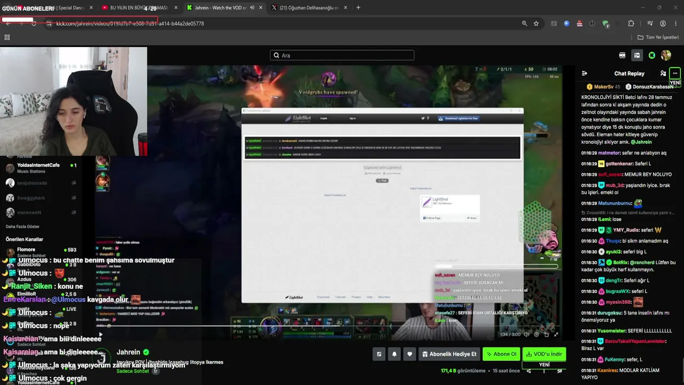Click the MakerSv pinned chatter name
This screenshot has height=385, width=684.
coord(603,87)
